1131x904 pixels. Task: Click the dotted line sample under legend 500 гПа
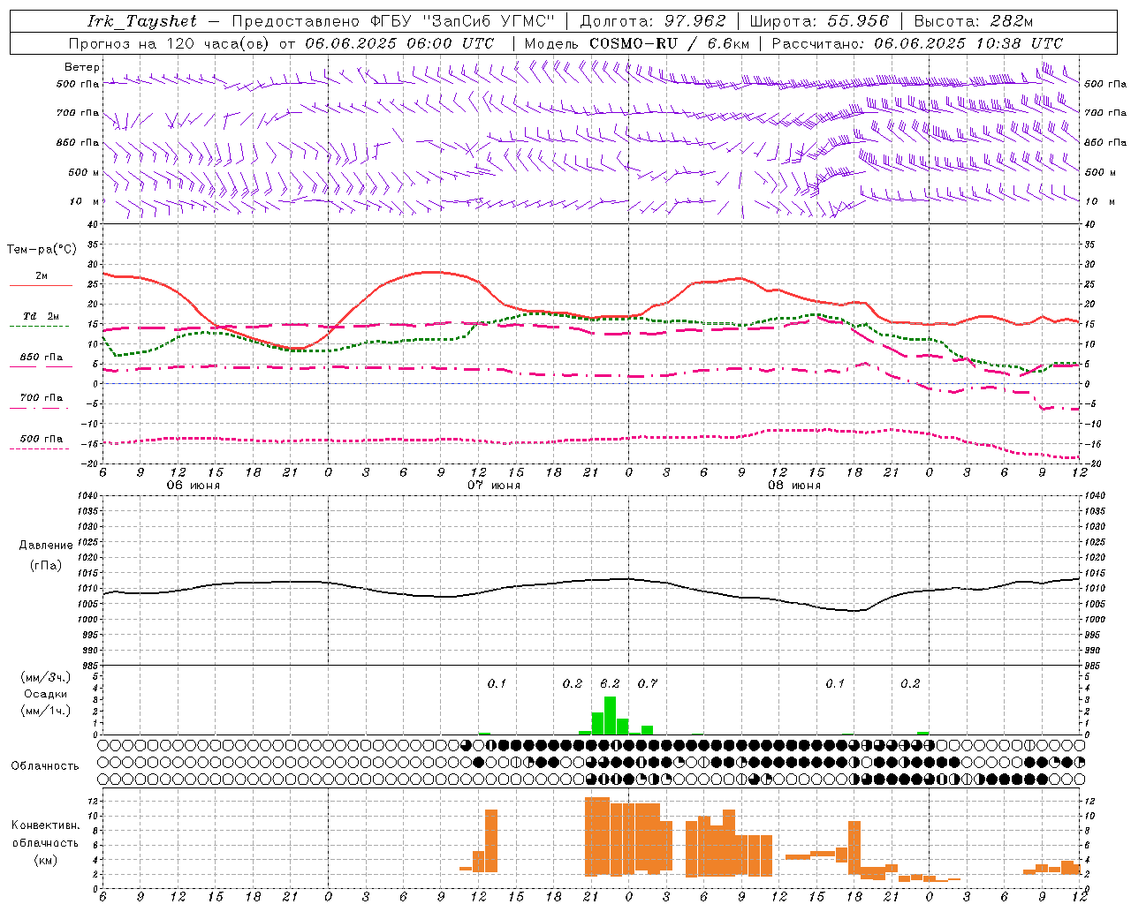click(40, 448)
